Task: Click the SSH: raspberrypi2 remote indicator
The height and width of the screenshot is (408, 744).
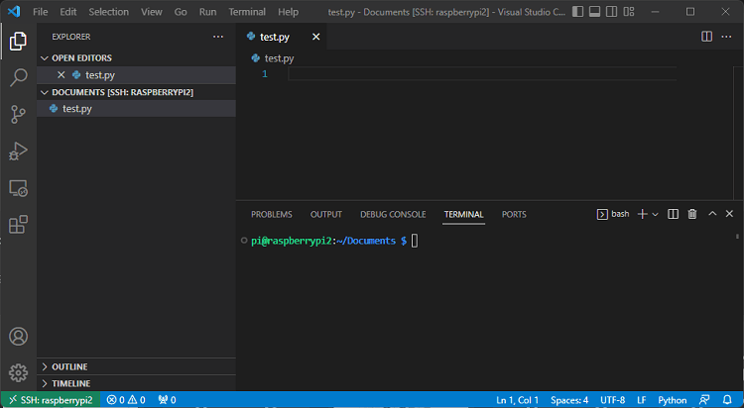Action: point(50,400)
